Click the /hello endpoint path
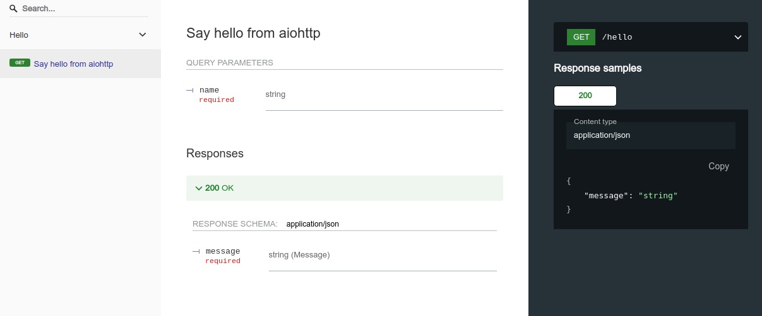 coord(617,37)
